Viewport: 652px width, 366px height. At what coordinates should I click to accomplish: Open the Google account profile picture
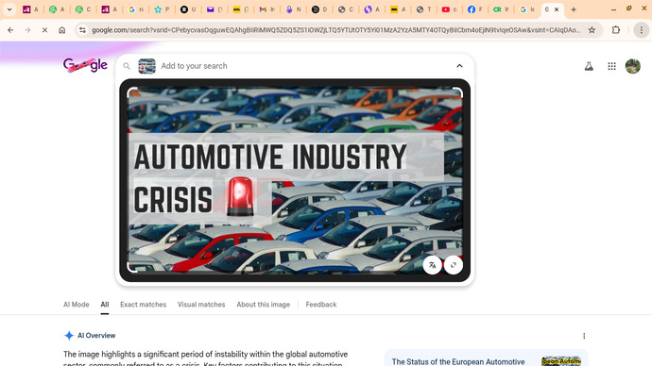(x=633, y=66)
